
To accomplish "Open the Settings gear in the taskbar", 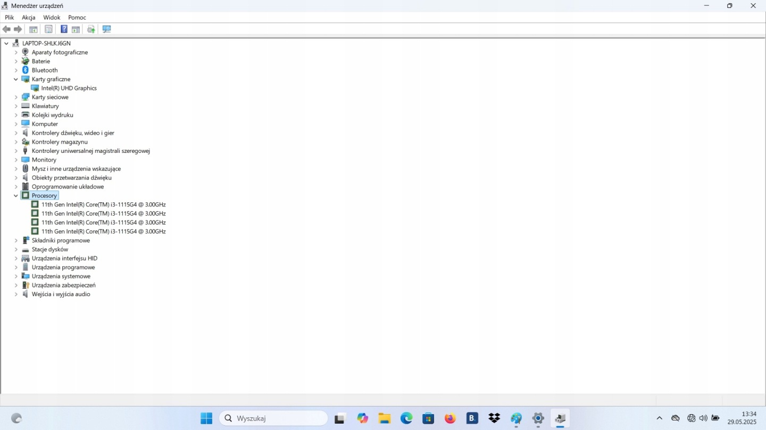I will [538, 418].
